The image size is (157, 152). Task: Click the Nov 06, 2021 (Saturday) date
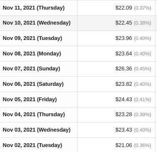coord(33,84)
